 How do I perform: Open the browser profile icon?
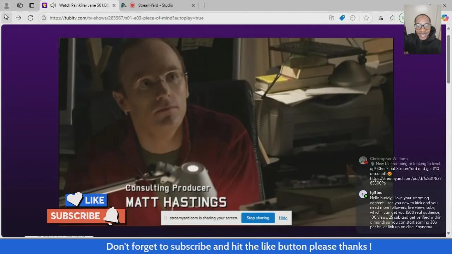click(x=6, y=5)
